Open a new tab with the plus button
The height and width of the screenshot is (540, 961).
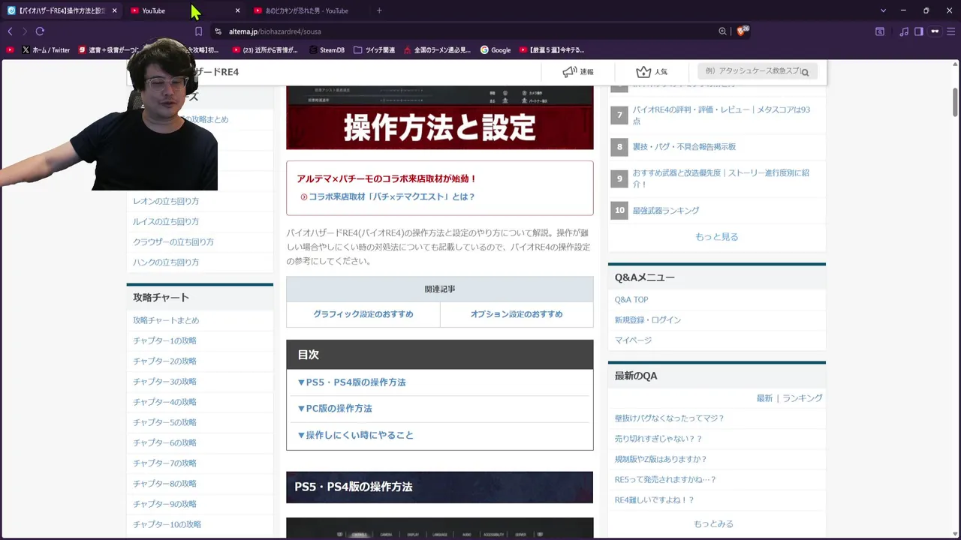tap(379, 10)
